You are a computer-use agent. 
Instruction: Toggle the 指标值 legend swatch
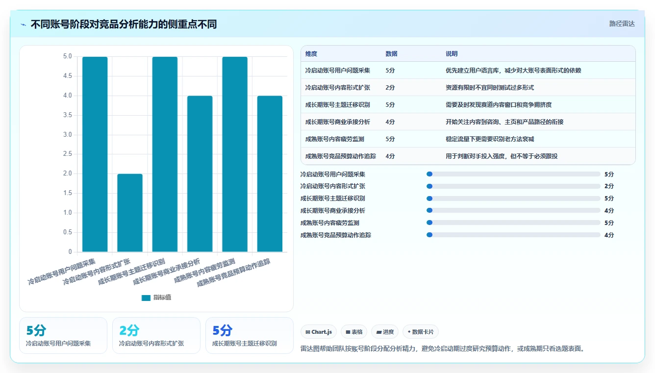pyautogui.click(x=146, y=298)
